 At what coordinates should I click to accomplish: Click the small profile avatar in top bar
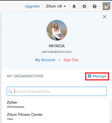(106, 6)
